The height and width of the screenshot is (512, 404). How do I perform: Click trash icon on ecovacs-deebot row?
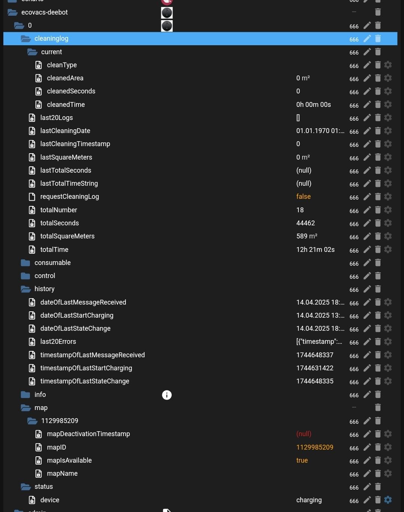point(378,12)
